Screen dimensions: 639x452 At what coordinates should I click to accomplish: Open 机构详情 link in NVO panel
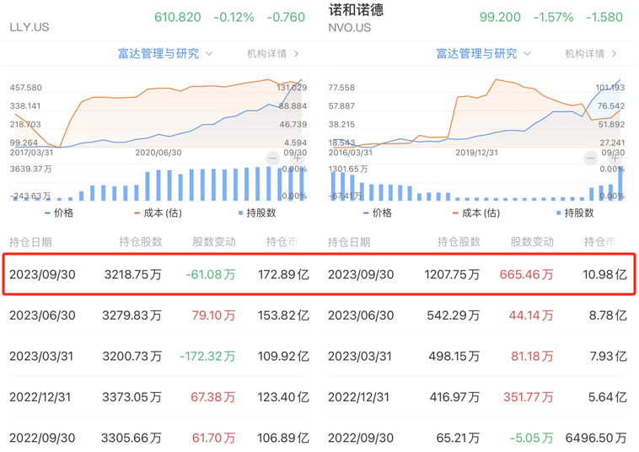pos(591,54)
